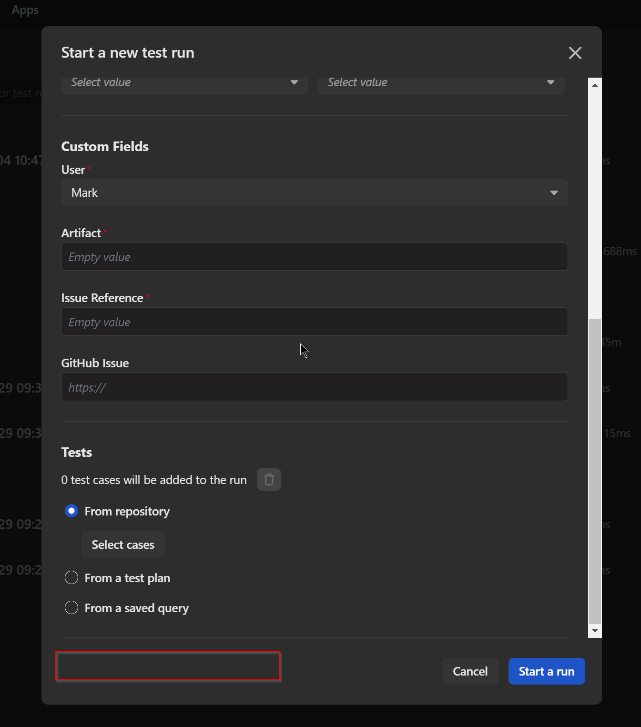Click the scrollbar up arrow in dialog
641x727 pixels.
tap(595, 85)
